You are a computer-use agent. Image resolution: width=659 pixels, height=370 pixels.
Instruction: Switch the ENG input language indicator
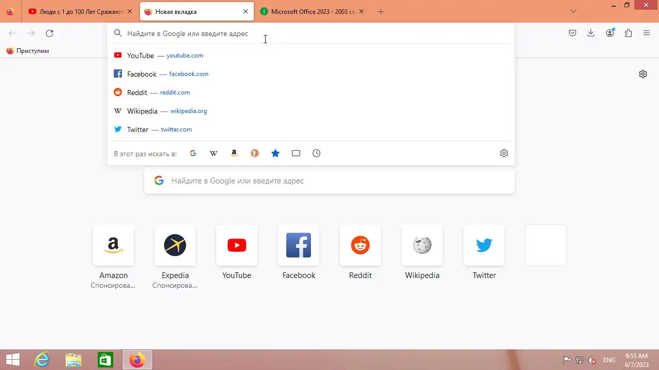(609, 360)
